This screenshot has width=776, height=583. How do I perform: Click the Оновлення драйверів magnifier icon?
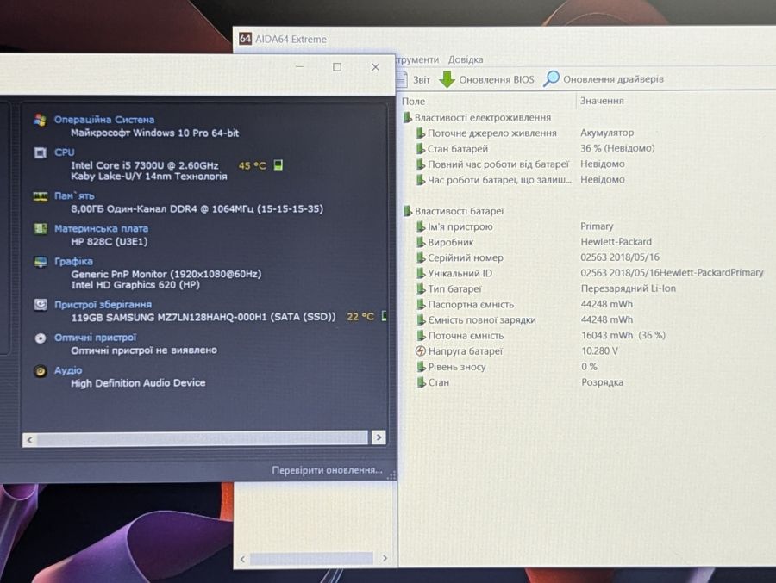pos(551,78)
